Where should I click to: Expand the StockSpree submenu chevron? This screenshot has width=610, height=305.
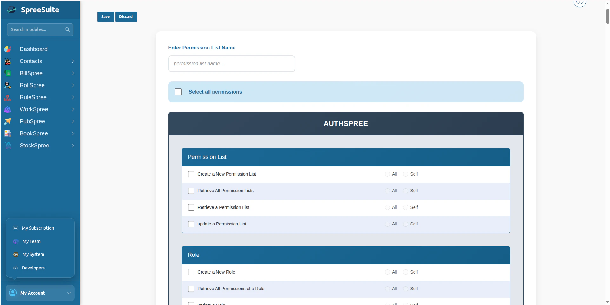point(73,146)
